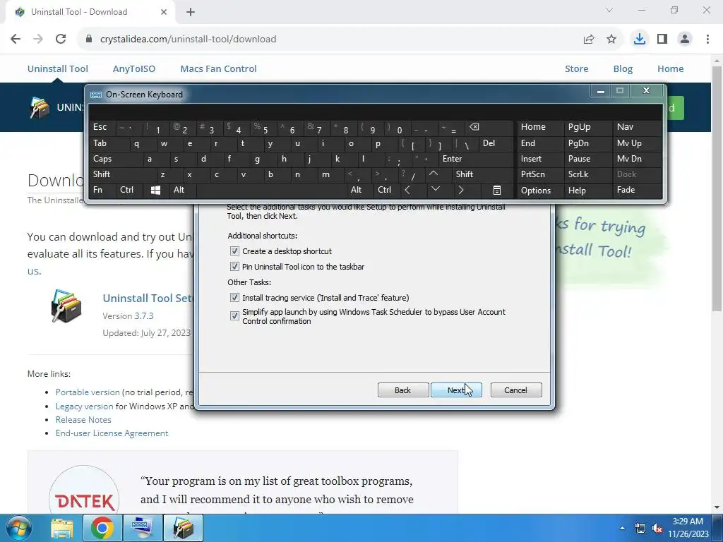723x542 pixels.
Task: Click the text prediction bar of On-Screen Keyboard
Action: tap(376, 112)
